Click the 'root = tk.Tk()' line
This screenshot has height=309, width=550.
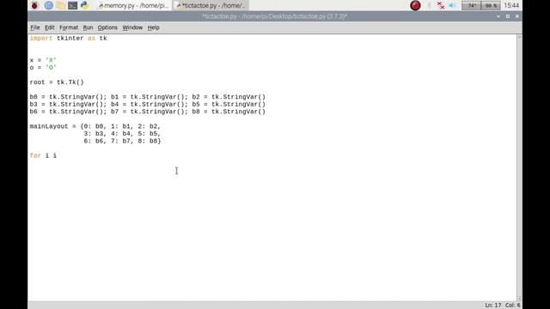(57, 82)
